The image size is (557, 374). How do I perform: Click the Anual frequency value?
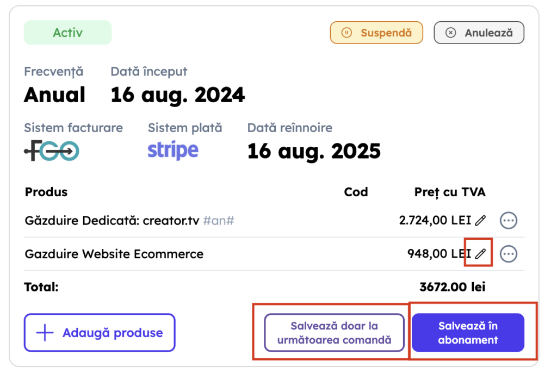point(54,95)
